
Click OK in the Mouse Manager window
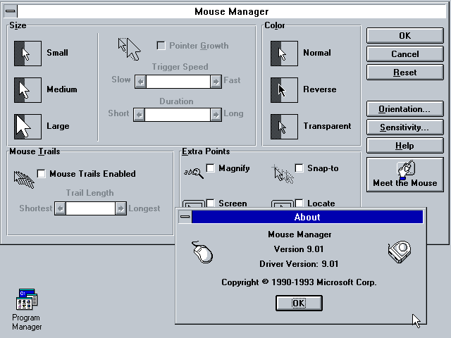[405, 36]
